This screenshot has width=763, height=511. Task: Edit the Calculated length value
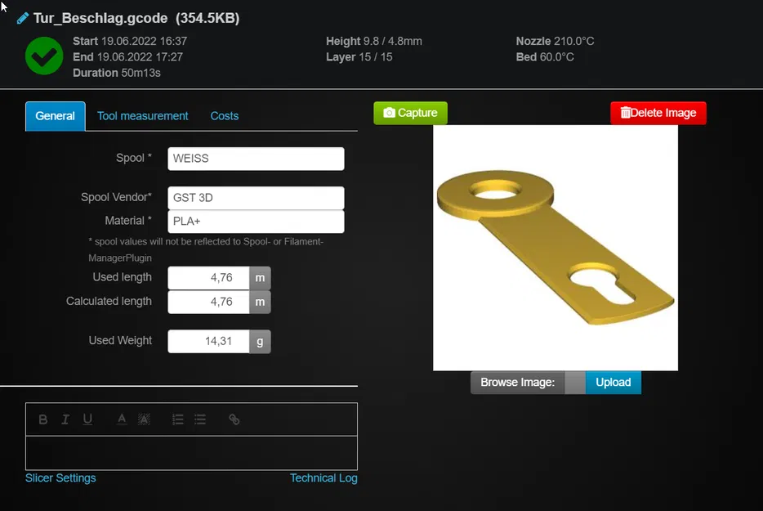[x=209, y=302]
